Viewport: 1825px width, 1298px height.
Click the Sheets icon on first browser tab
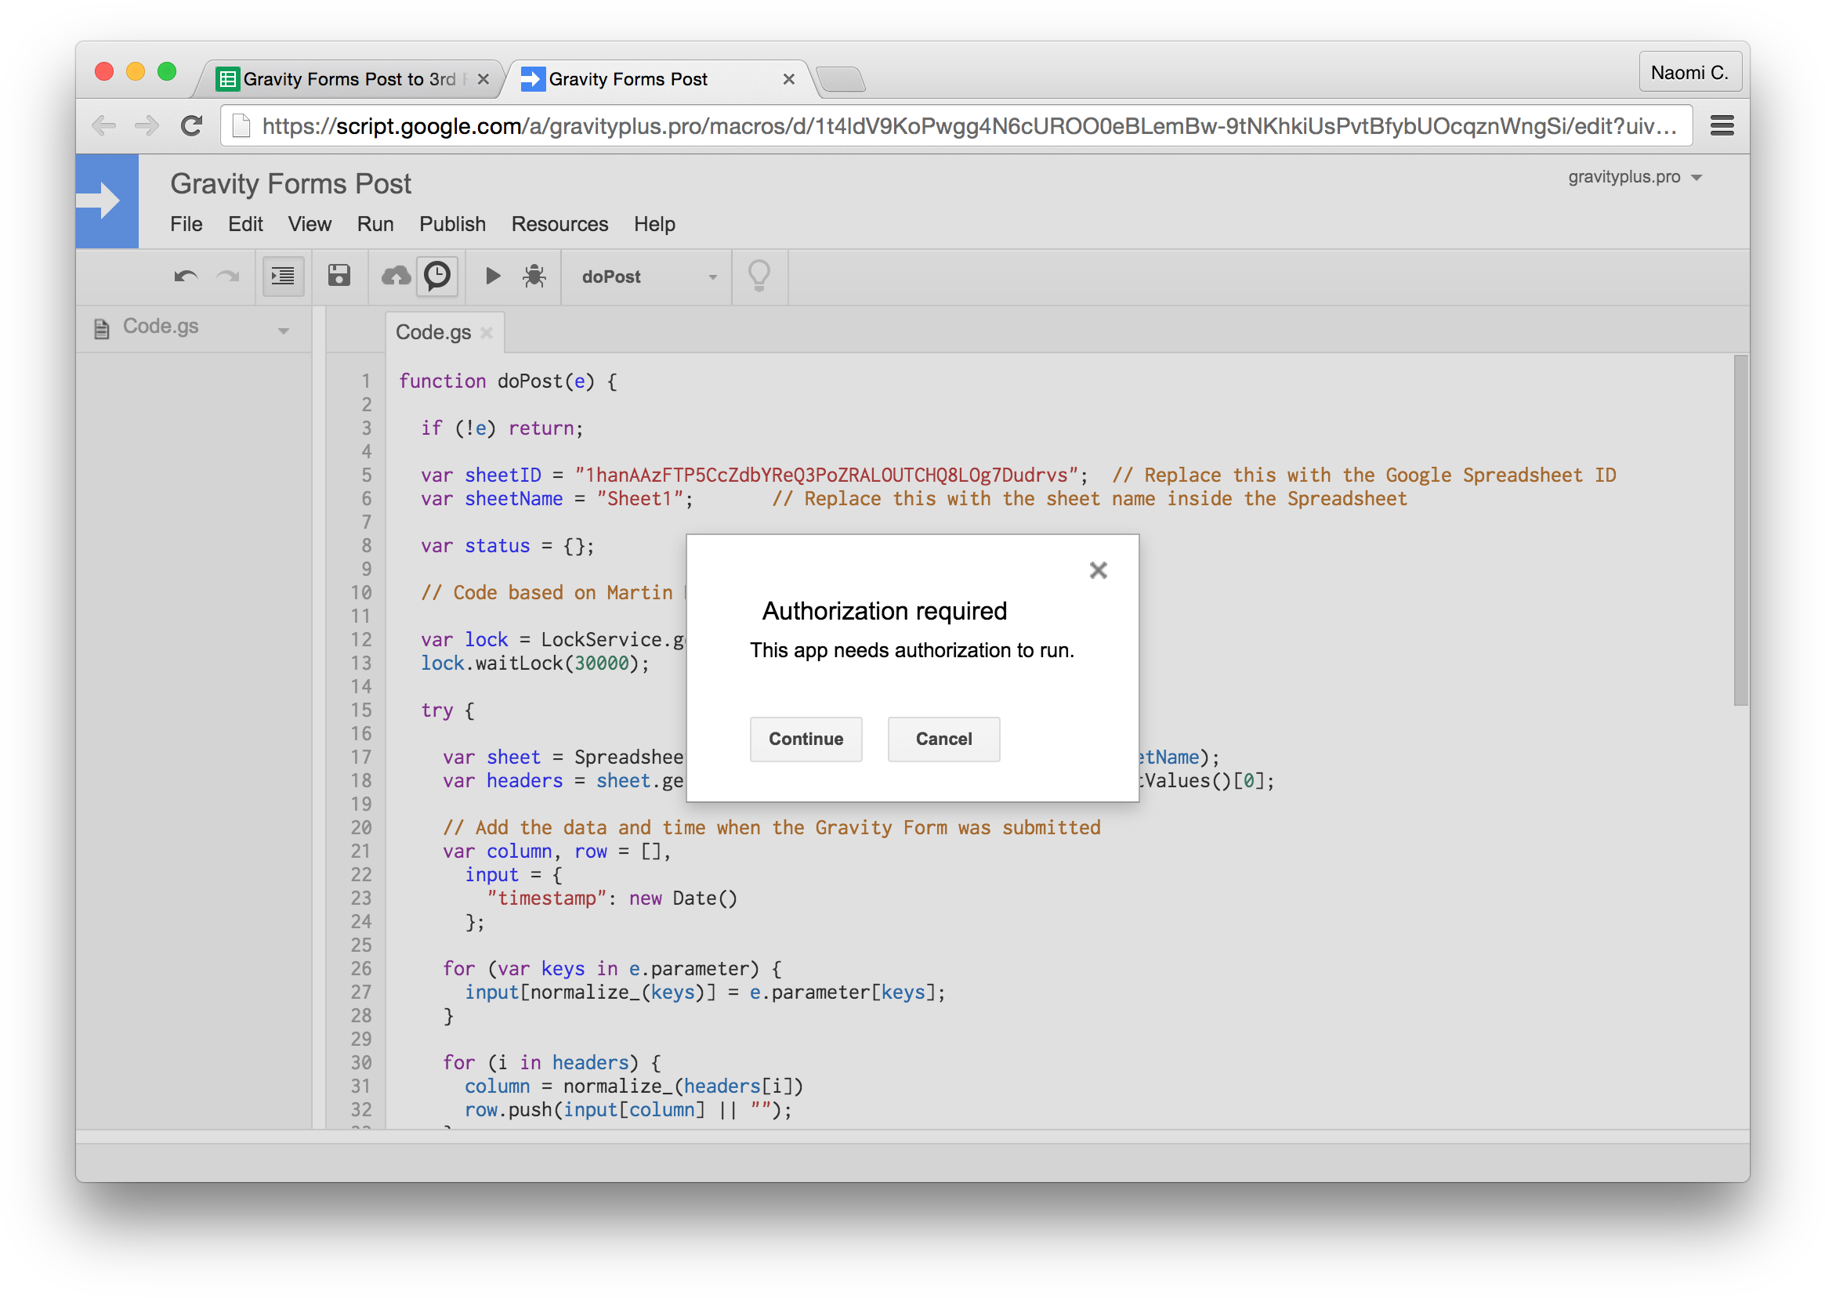pos(227,79)
